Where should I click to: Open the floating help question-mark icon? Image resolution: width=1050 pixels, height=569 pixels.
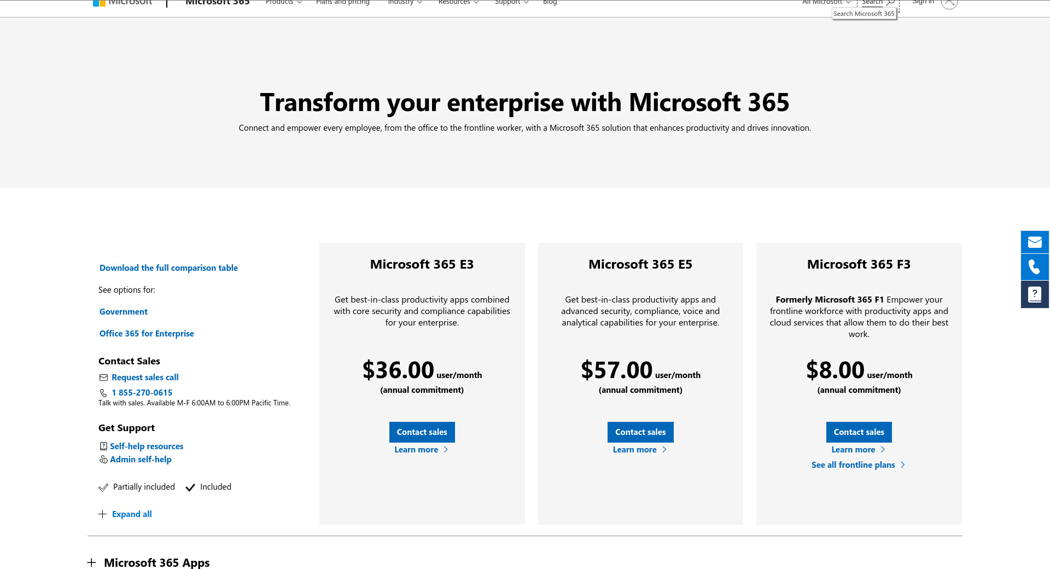[x=1034, y=294]
